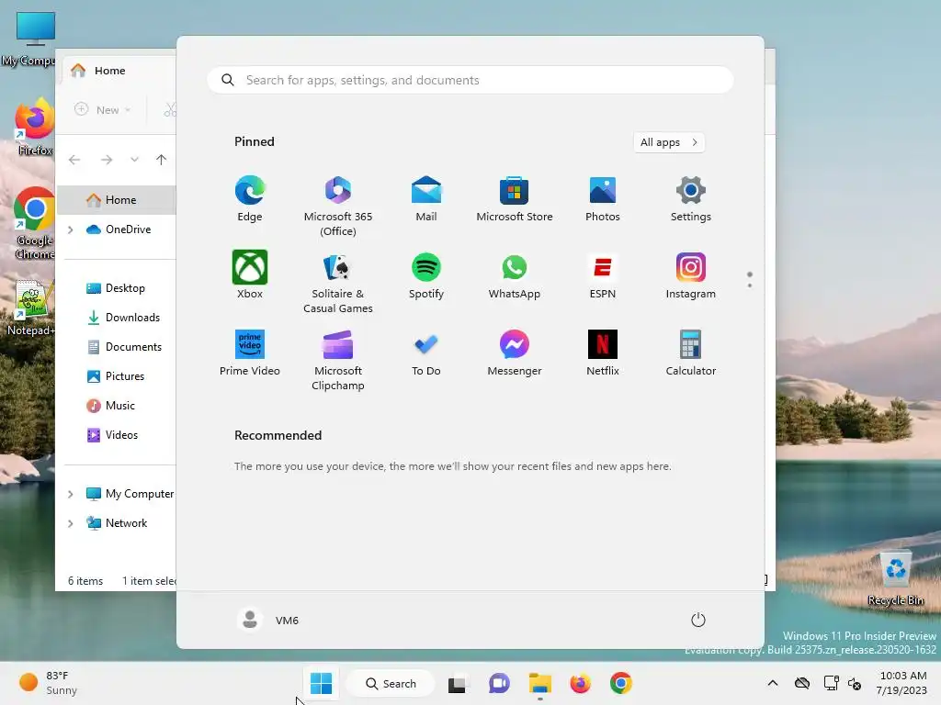Select the Recycle Bin desktop icon
Viewport: 941px width, 705px height.
[x=895, y=579]
